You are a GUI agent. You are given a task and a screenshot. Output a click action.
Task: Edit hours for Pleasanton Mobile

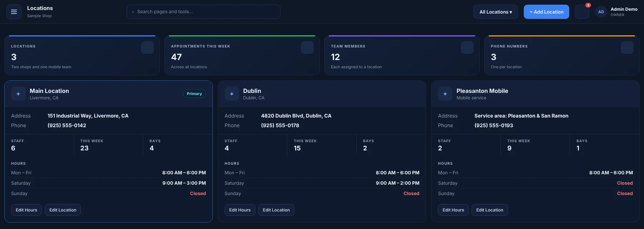tap(453, 210)
